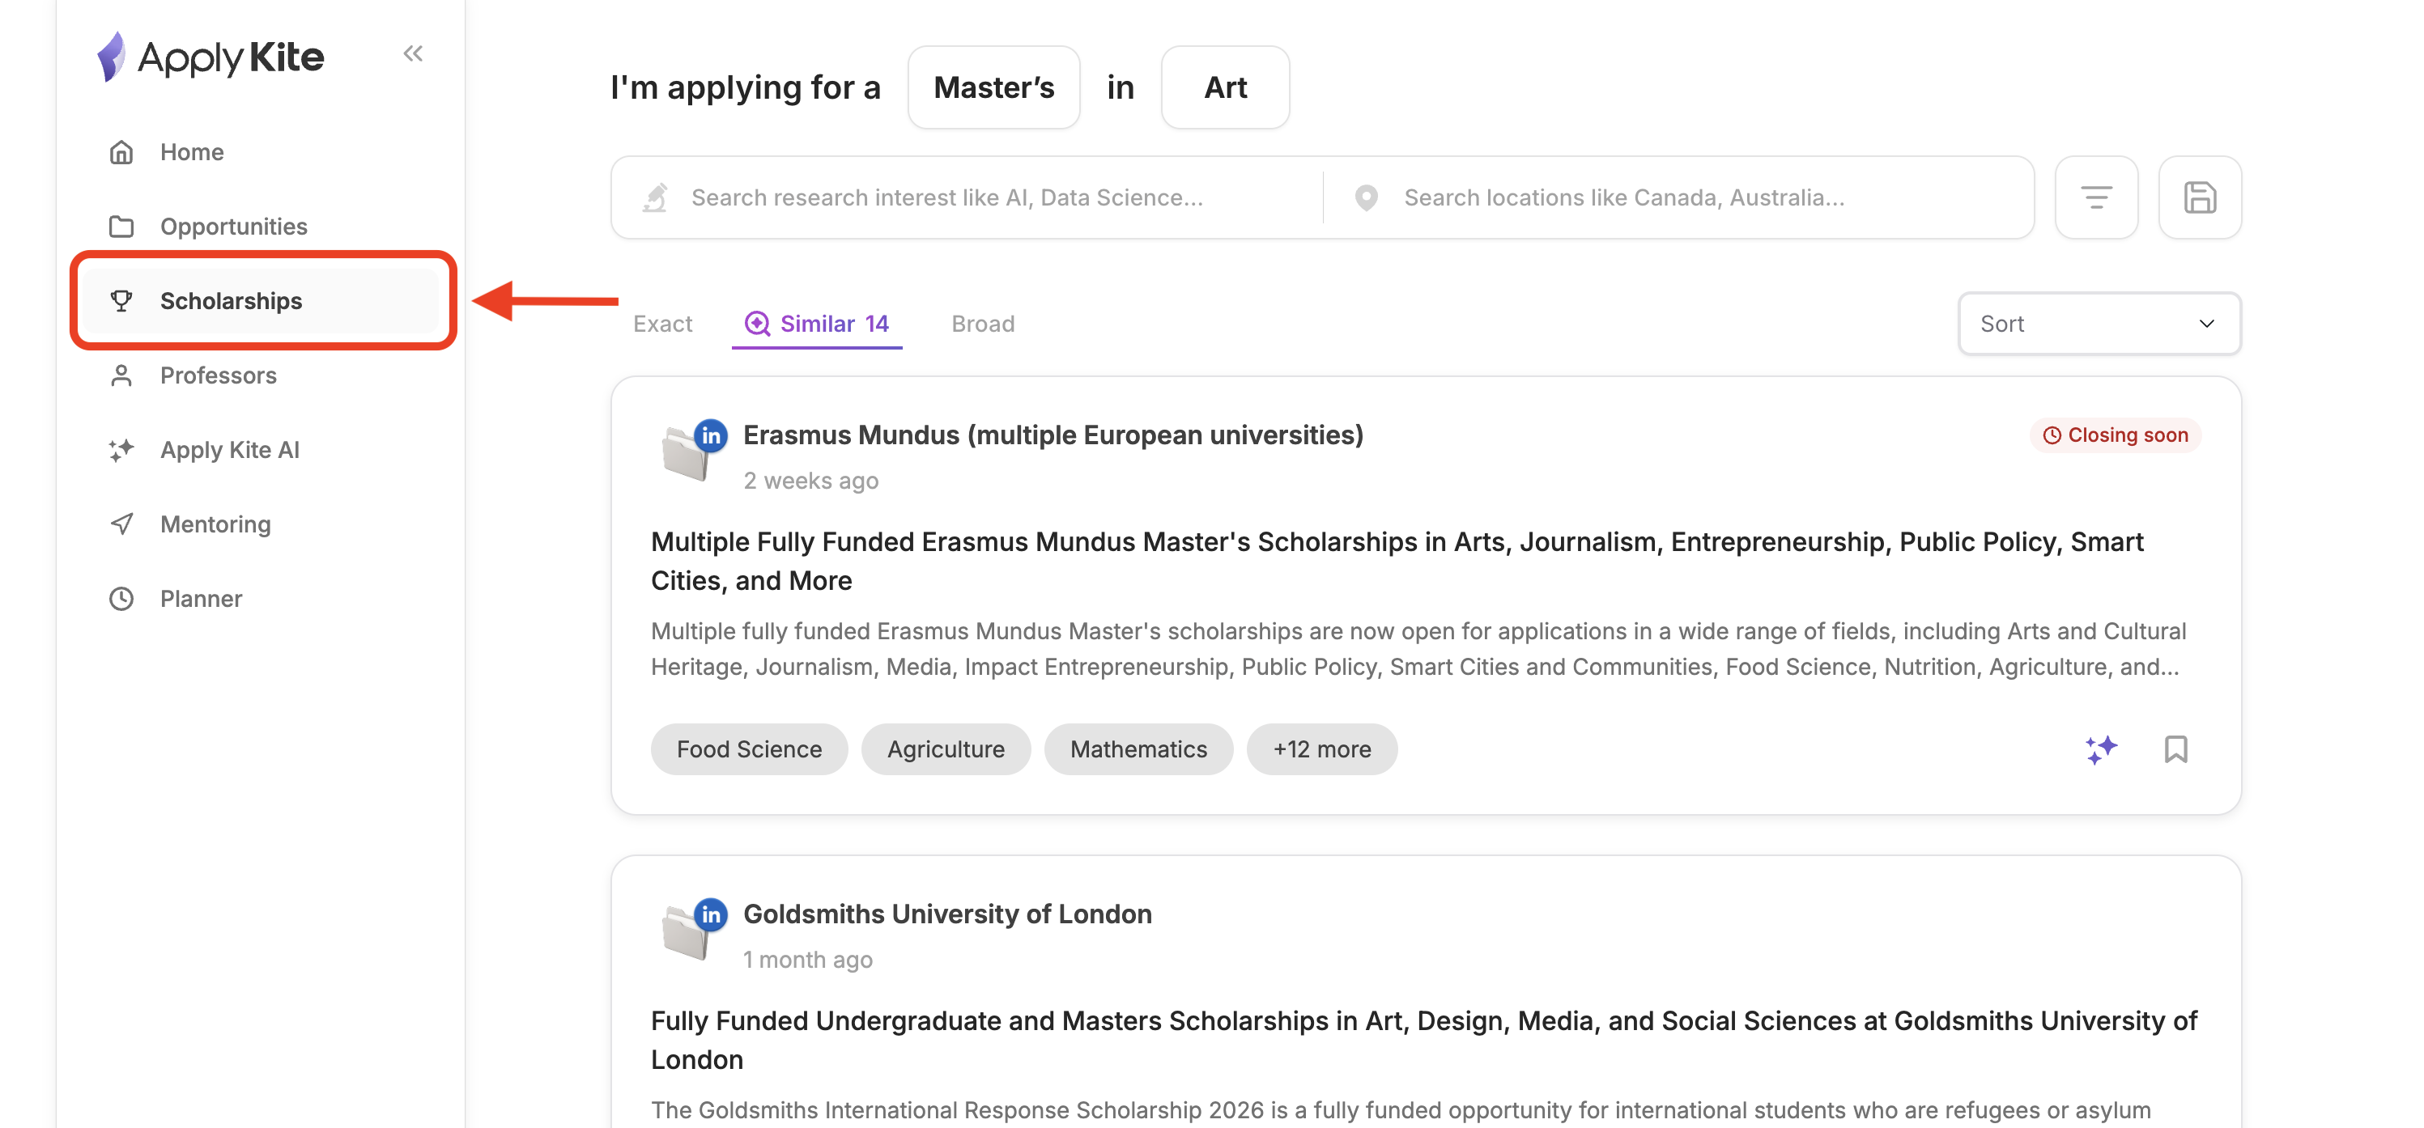Bookmark the Erasmus Mundus scholarship

[2175, 748]
